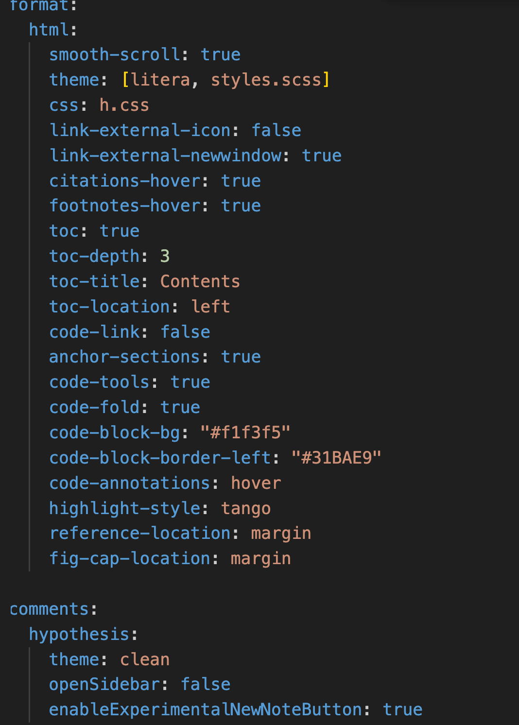
Task: Click the link-external-newwindow key
Action: point(166,155)
